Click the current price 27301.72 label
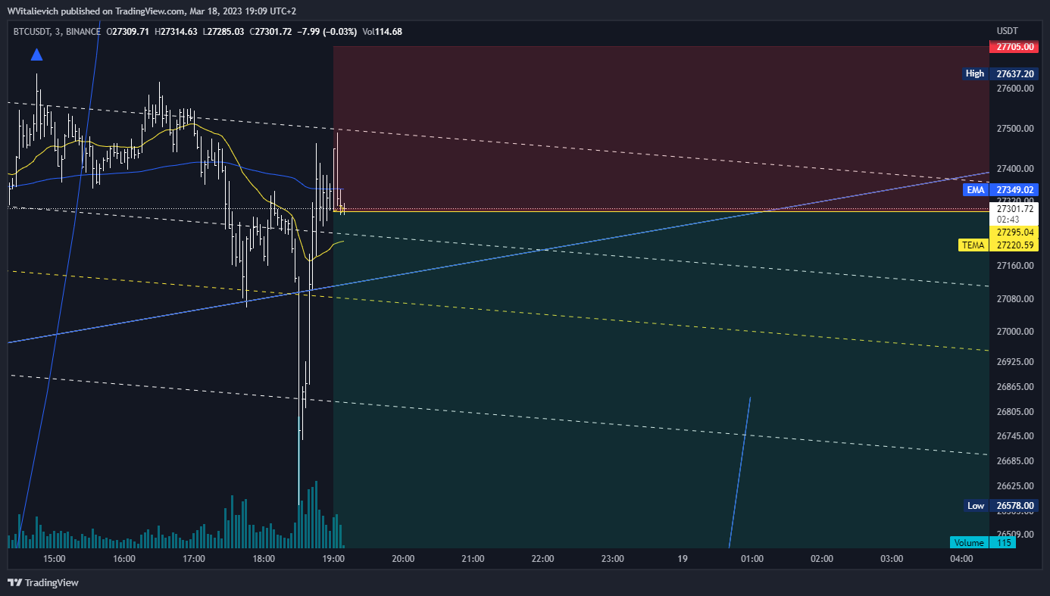 tap(1015, 208)
